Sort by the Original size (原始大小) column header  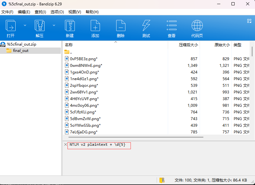(222, 45)
